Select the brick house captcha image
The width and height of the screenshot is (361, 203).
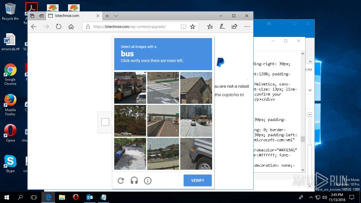pyautogui.click(x=196, y=88)
